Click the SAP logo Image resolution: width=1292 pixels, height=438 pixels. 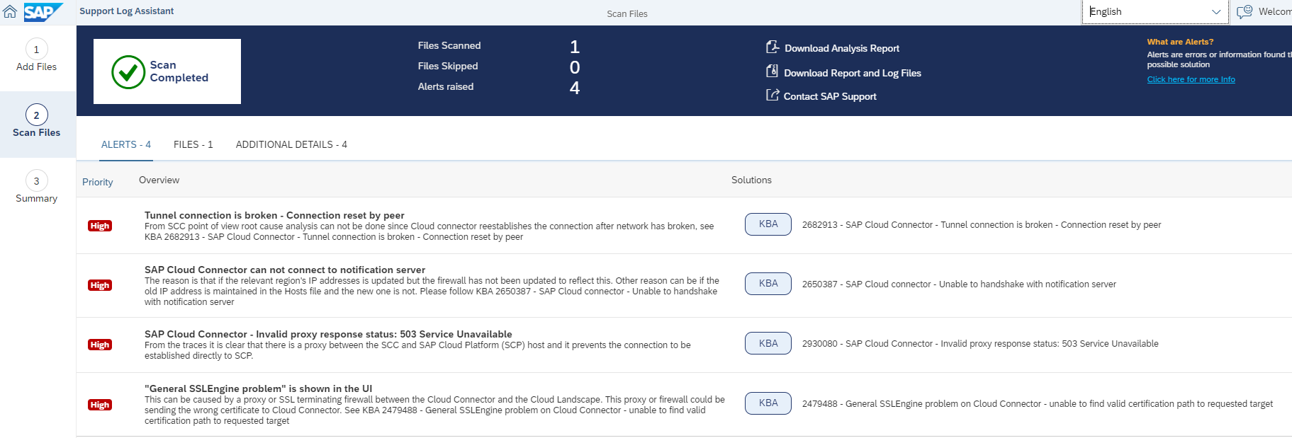43,12
